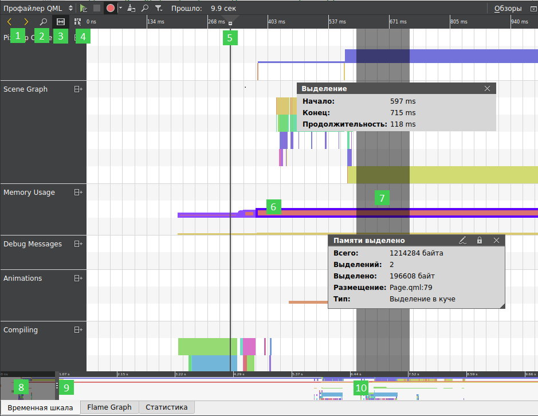Image resolution: width=538 pixels, height=416 pixels.
Task: Switch to the Временная шкала tab
Action: (x=40, y=408)
